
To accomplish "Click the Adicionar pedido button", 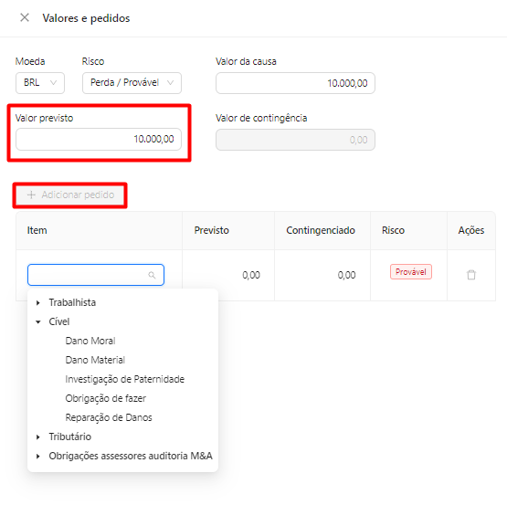I will click(70, 195).
